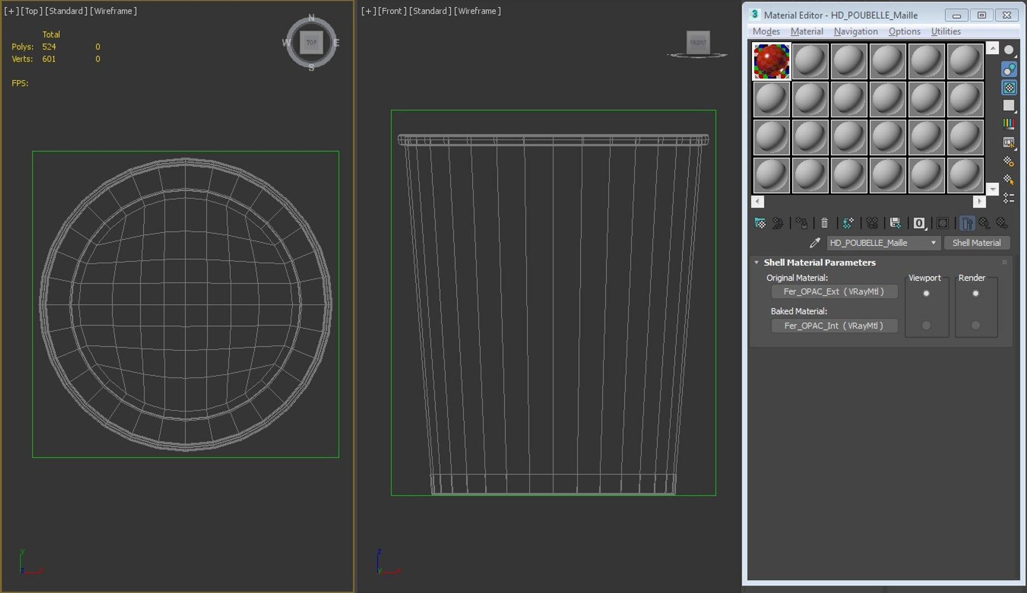The image size is (1027, 593).
Task: Open the Utilities menu
Action: click(x=946, y=31)
